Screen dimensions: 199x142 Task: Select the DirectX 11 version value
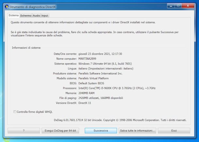click(x=84, y=103)
